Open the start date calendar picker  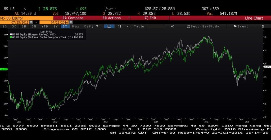tap(31, 22)
